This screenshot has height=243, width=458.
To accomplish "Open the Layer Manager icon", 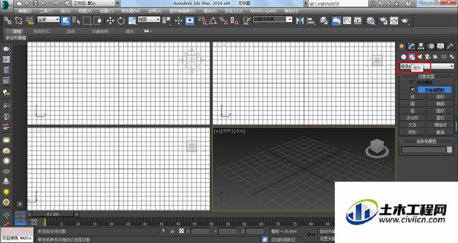I will [x=324, y=21].
